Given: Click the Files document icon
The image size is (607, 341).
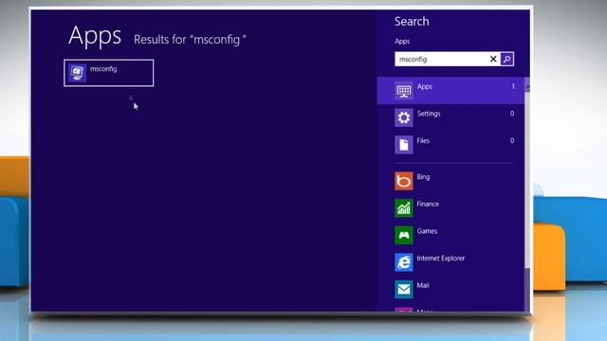Looking at the screenshot, I should 404,145.
